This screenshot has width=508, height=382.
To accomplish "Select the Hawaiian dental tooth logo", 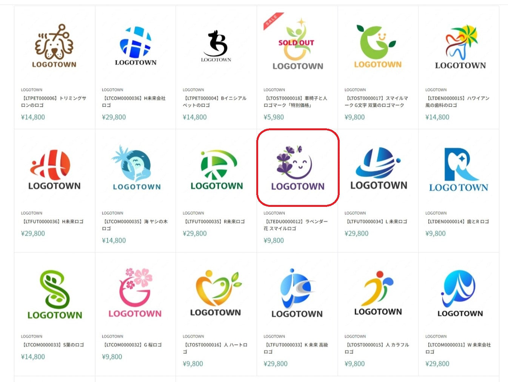I will (x=459, y=46).
